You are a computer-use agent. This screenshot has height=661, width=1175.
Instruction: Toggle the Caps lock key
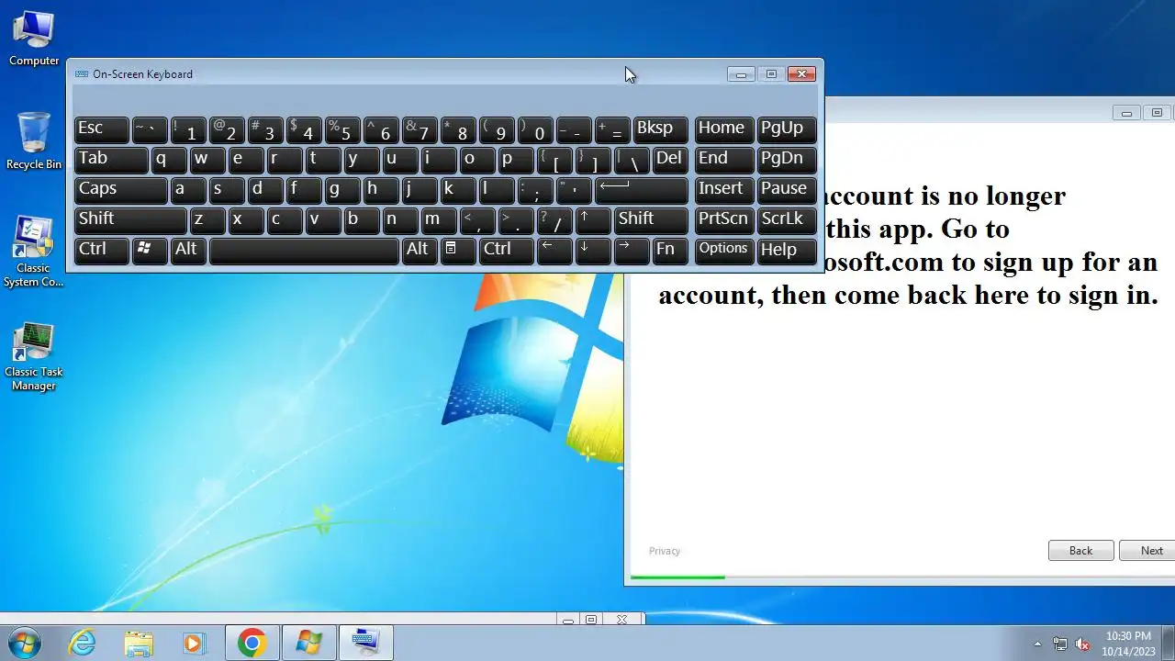pos(120,190)
